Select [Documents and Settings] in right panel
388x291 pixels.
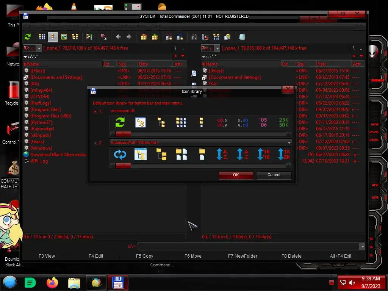pyautogui.click(x=235, y=77)
